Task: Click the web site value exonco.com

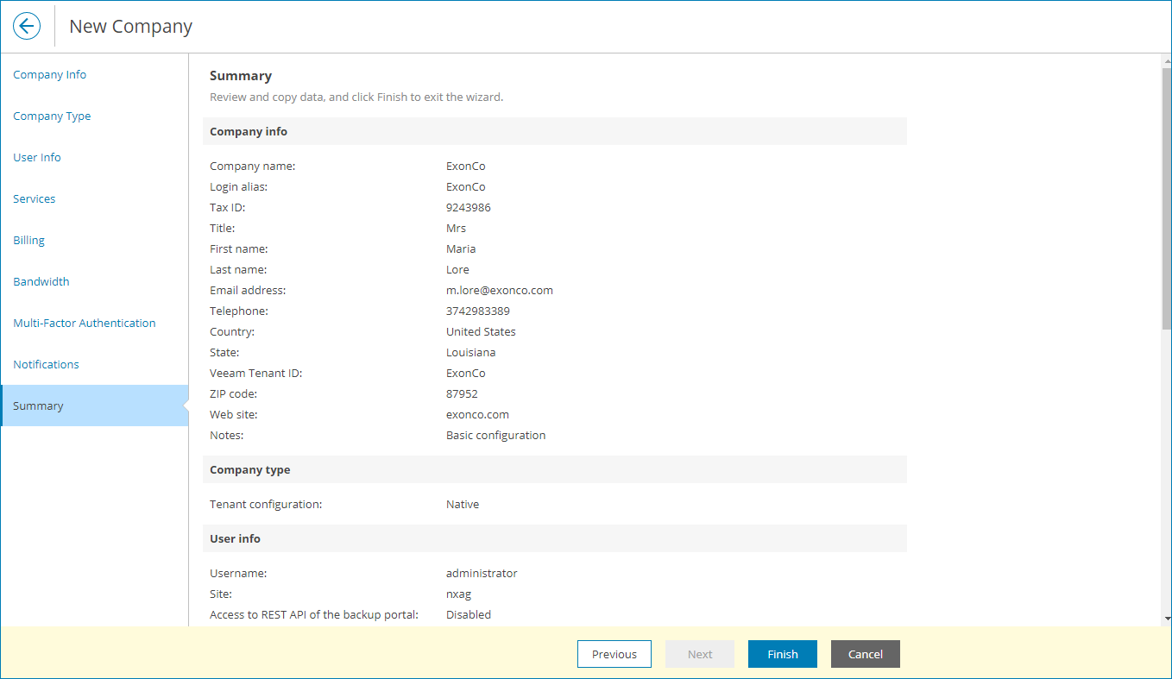Action: [x=477, y=415]
